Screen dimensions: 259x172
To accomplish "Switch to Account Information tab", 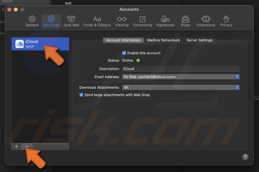I will (123, 40).
